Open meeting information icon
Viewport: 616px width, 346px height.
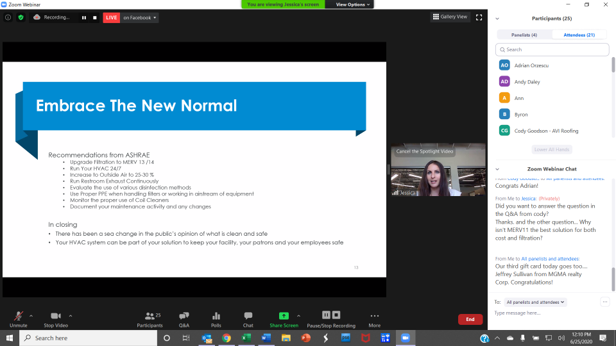(8, 18)
